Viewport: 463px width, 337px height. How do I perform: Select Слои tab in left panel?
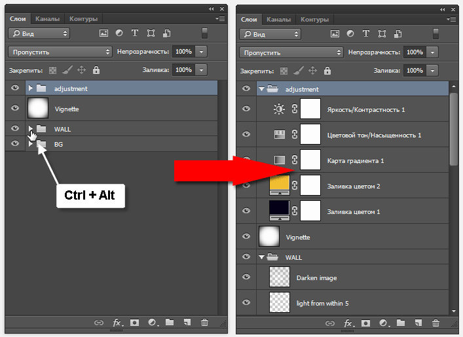pos(18,19)
